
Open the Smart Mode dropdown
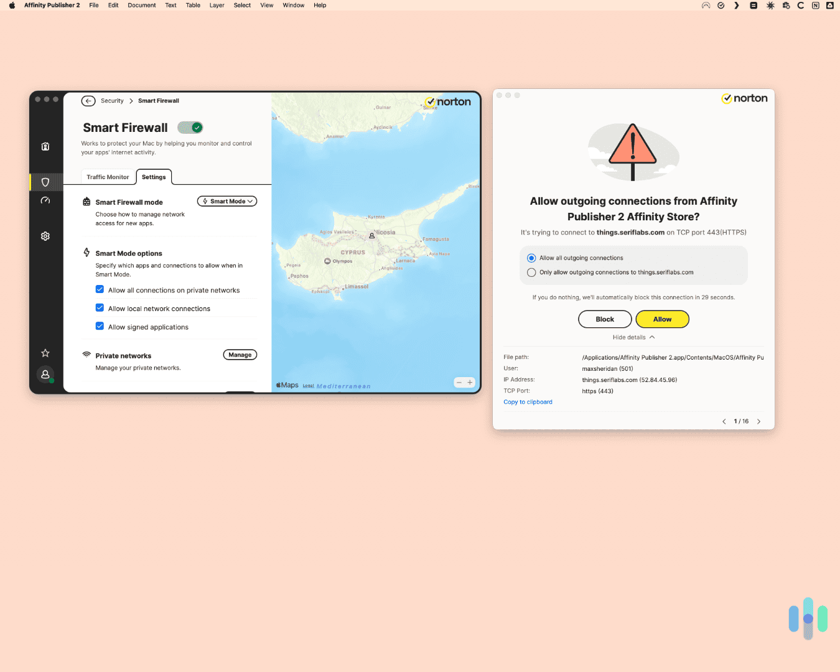(226, 200)
